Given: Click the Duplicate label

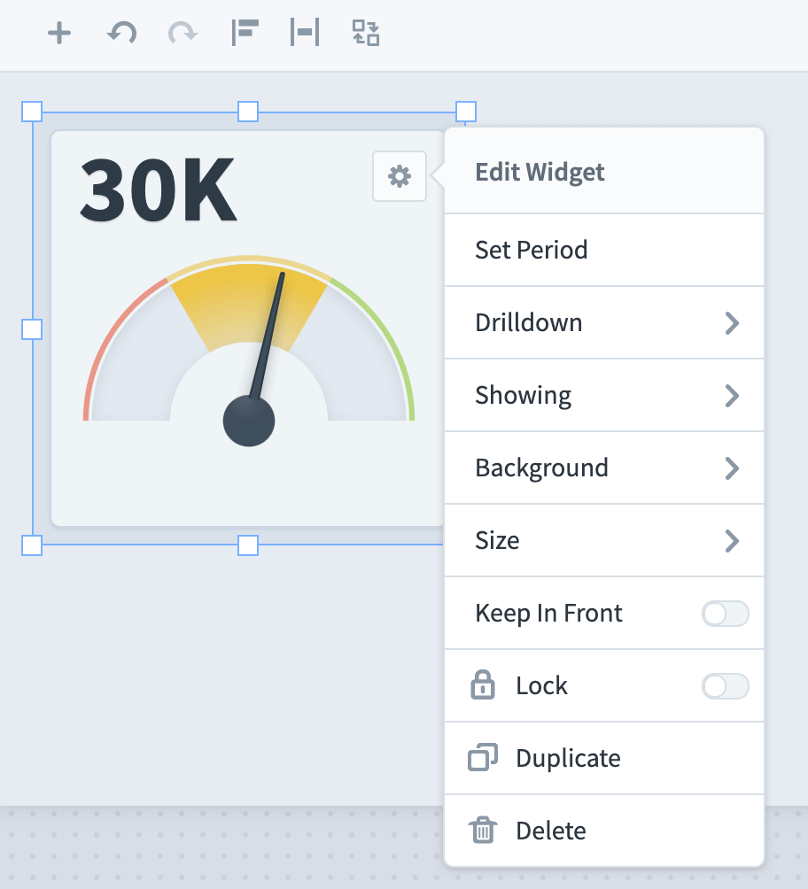Looking at the screenshot, I should coord(568,758).
